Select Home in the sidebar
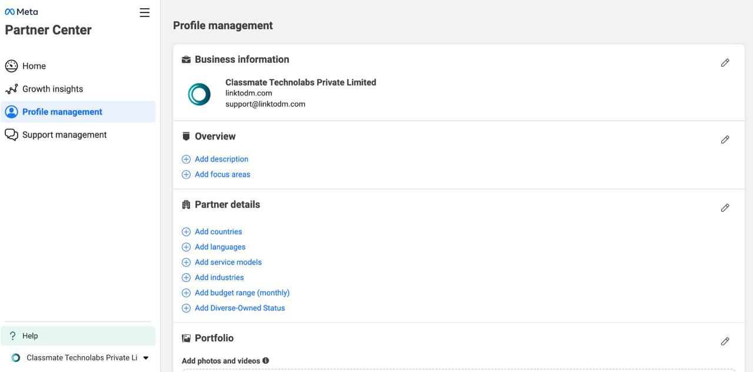This screenshot has height=372, width=753. tap(34, 66)
